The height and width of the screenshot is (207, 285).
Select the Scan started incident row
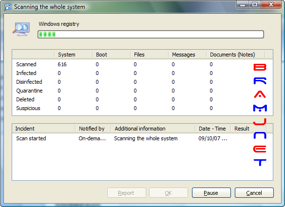pyautogui.click(x=142, y=138)
